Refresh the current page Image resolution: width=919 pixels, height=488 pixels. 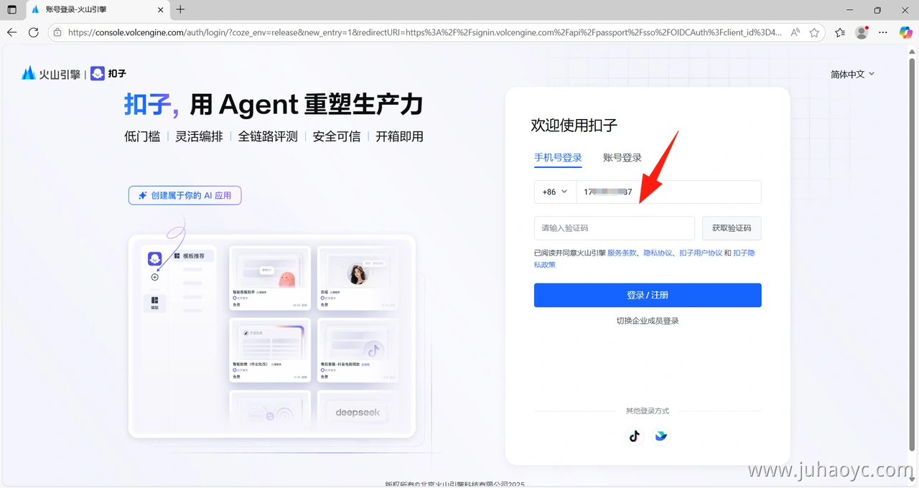[33, 32]
